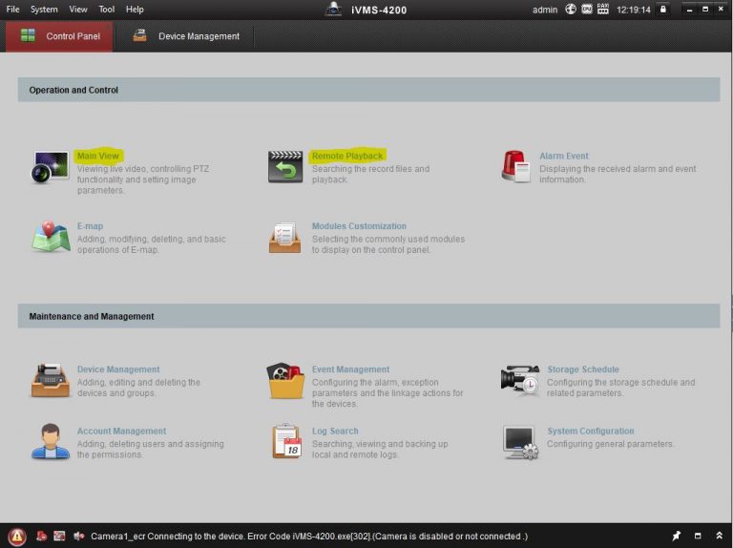Click the alarm picture pop-up status bar icon
Image resolution: width=733 pixels, height=548 pixels.
point(59,536)
